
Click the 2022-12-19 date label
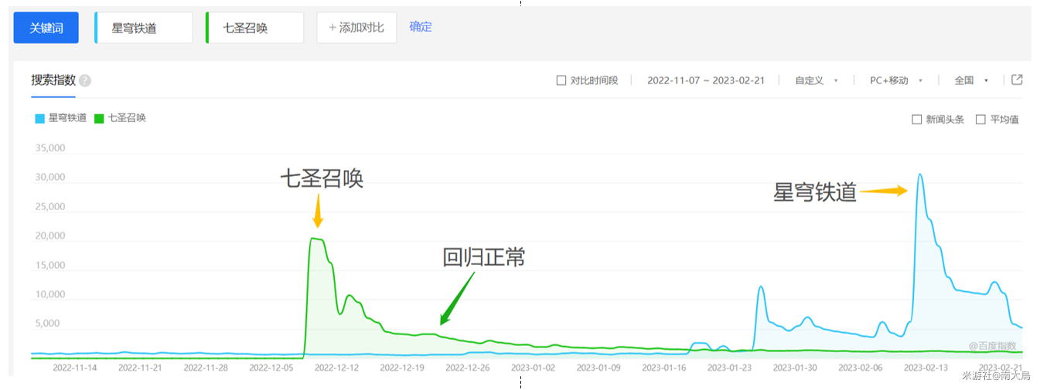[402, 368]
